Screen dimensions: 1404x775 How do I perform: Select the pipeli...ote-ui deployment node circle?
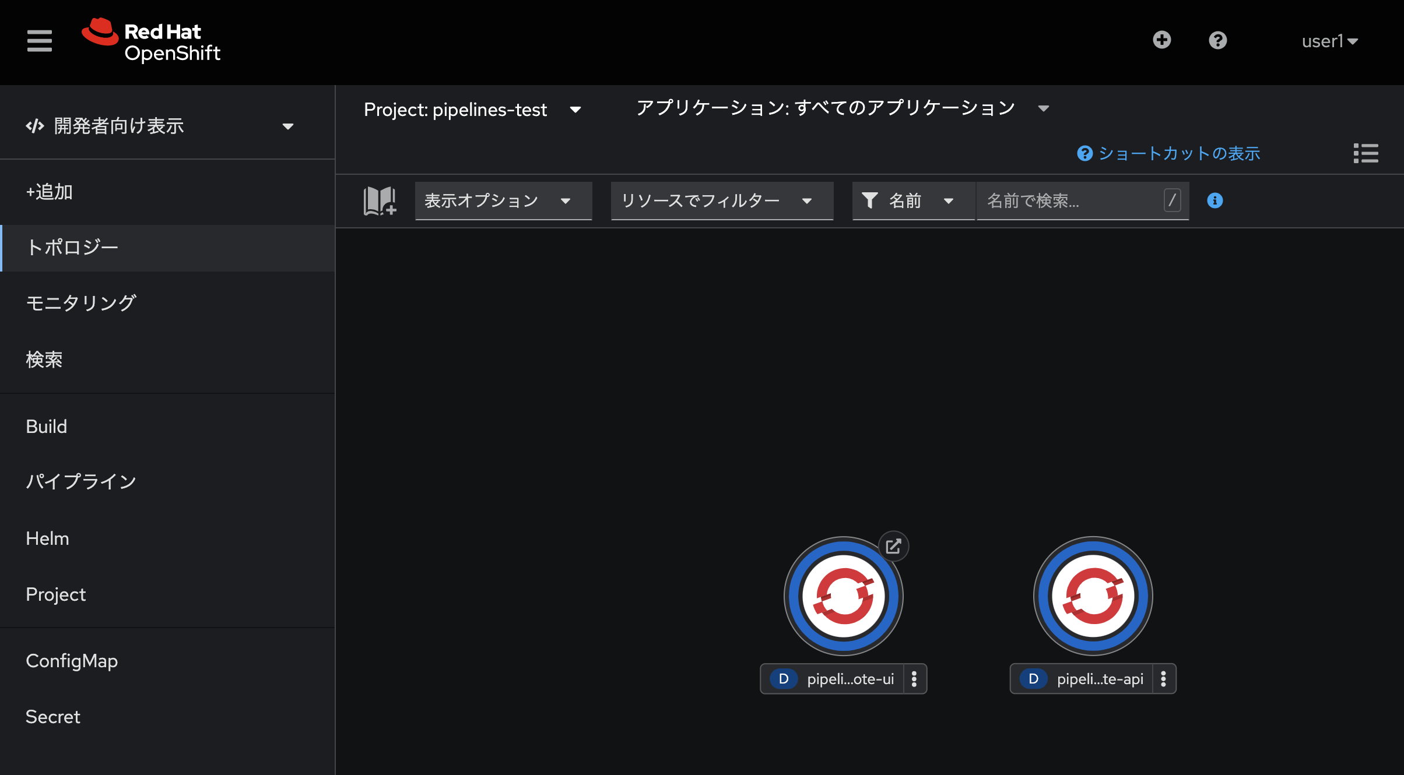843,596
